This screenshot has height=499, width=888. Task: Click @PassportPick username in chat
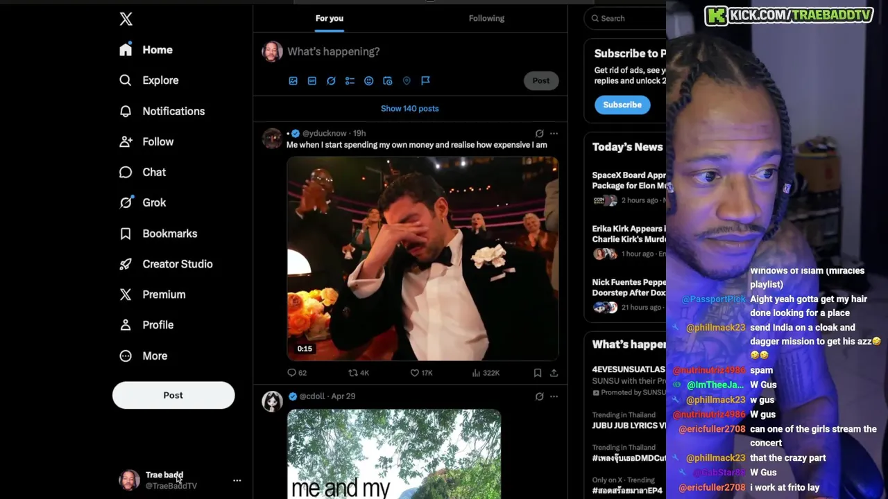point(714,299)
